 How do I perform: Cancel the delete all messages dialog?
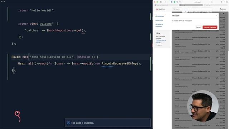198,27
